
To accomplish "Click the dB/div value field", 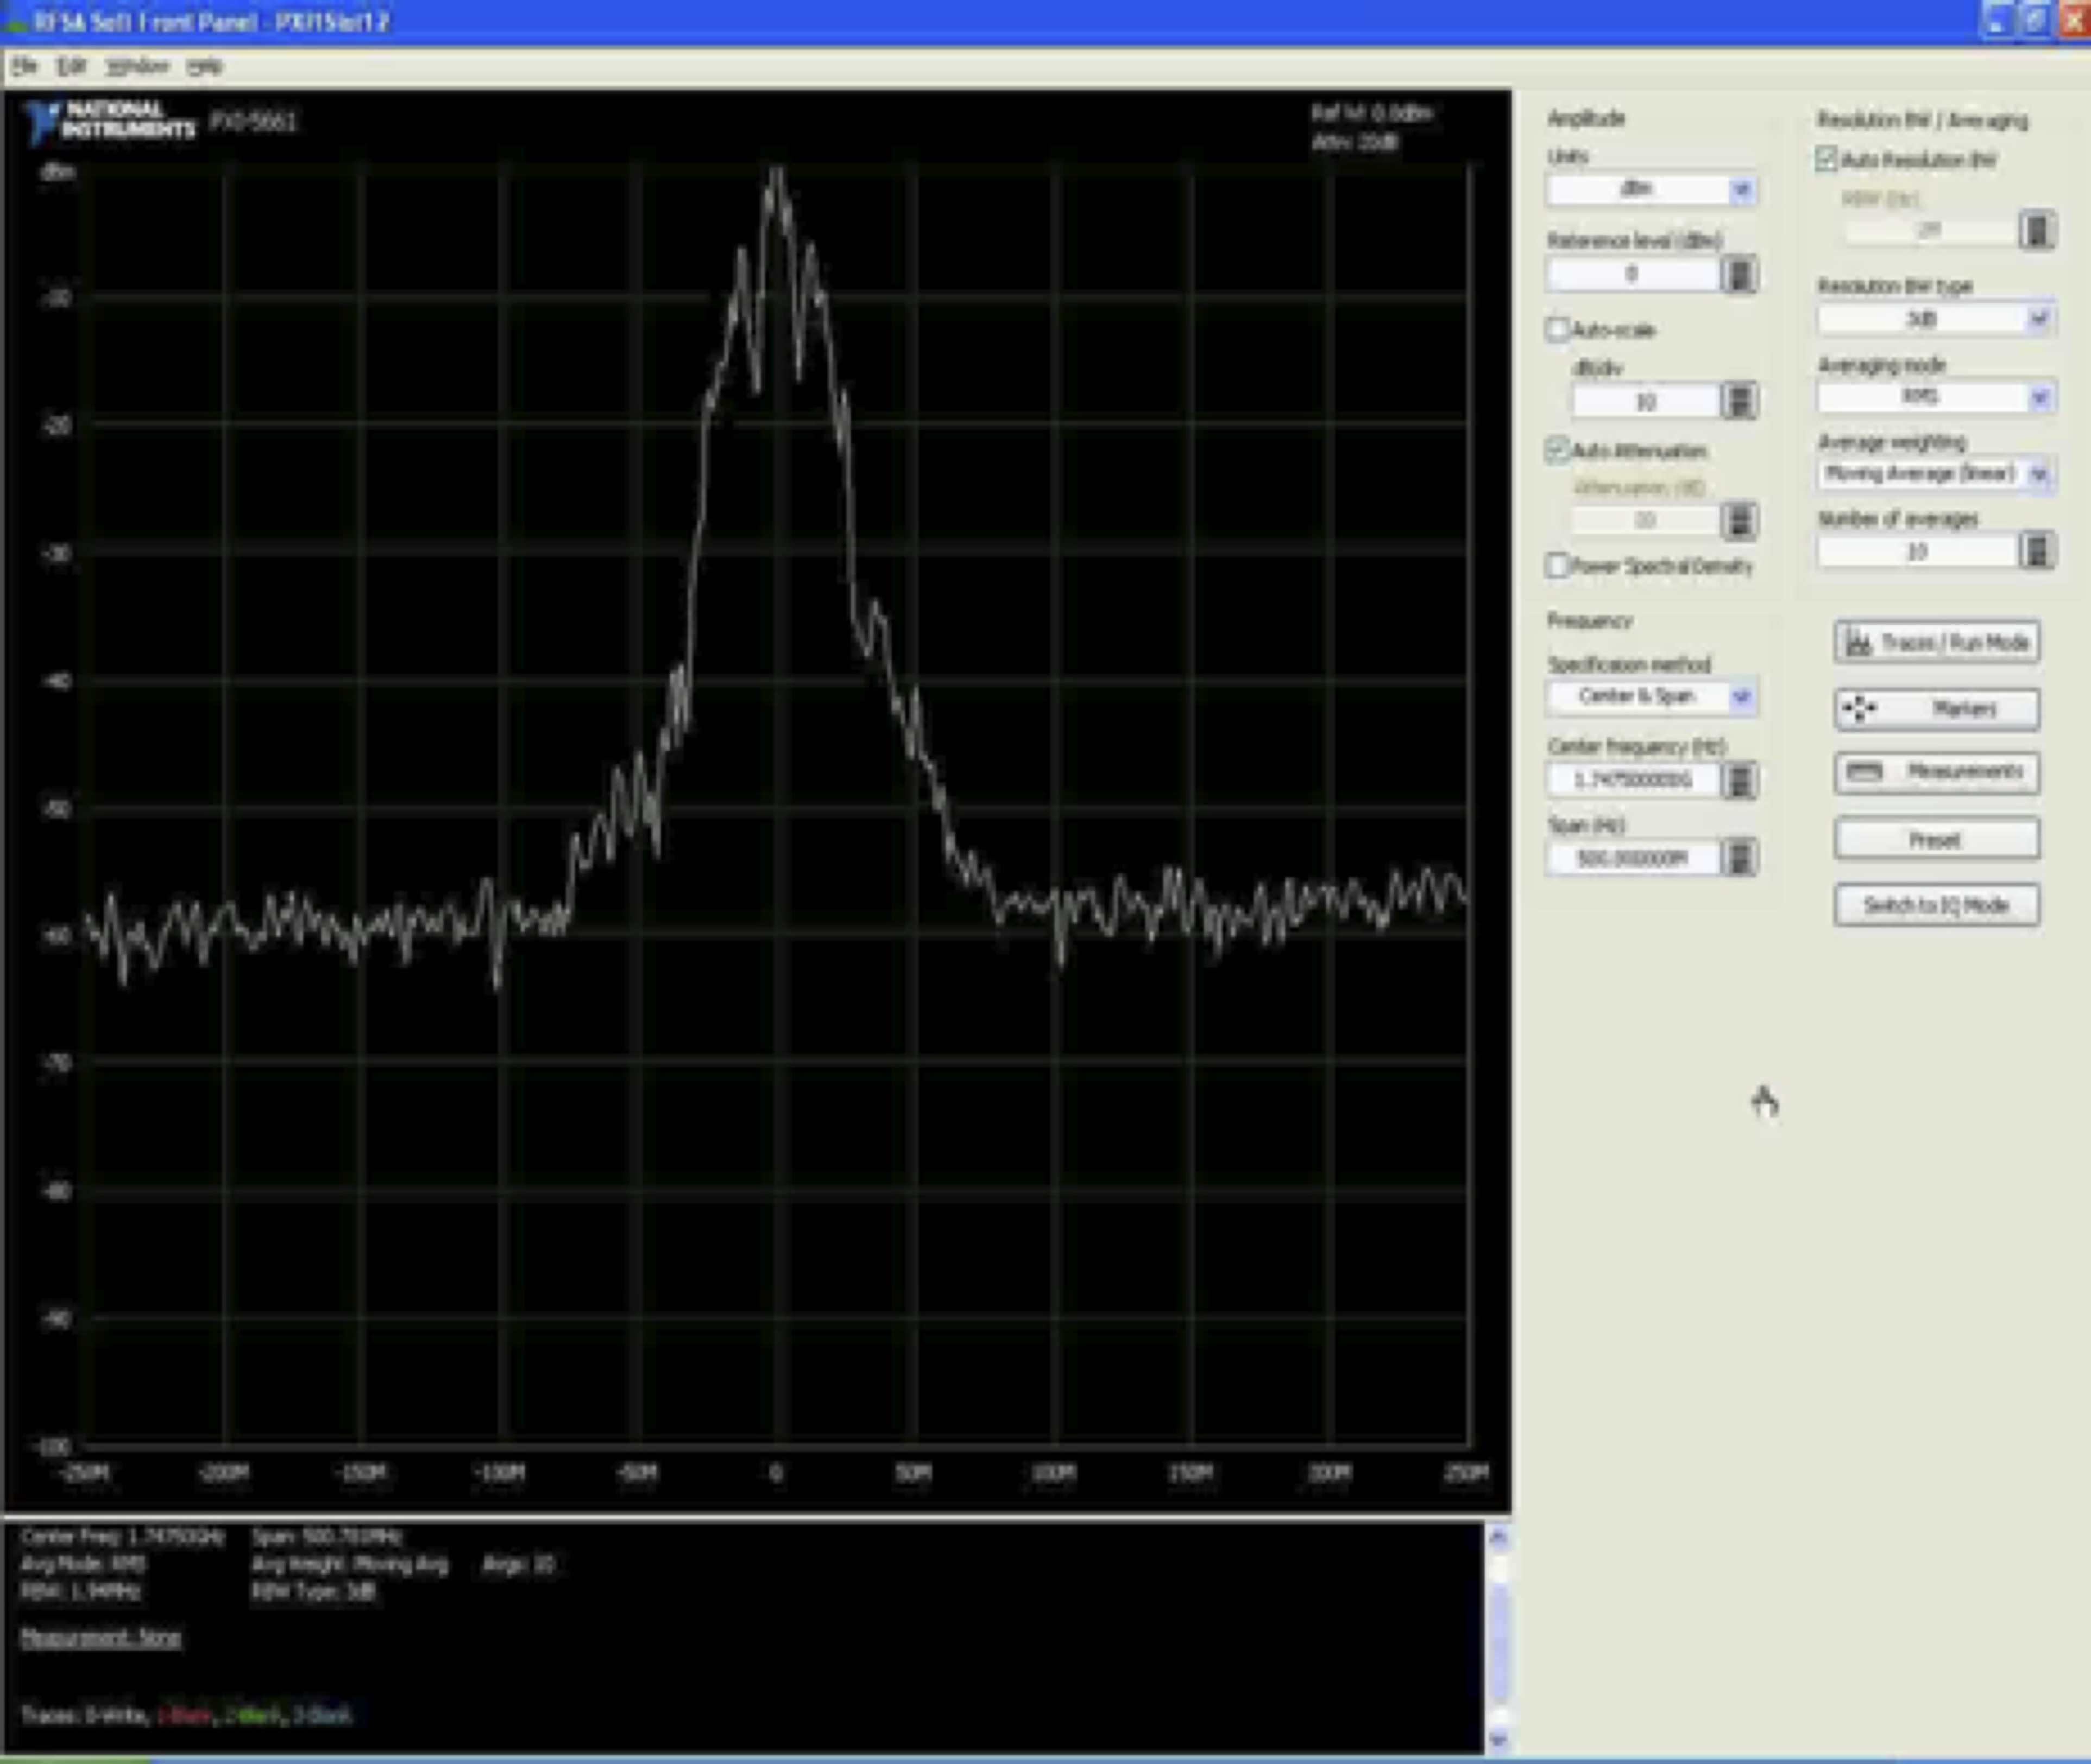I will coord(1646,401).
